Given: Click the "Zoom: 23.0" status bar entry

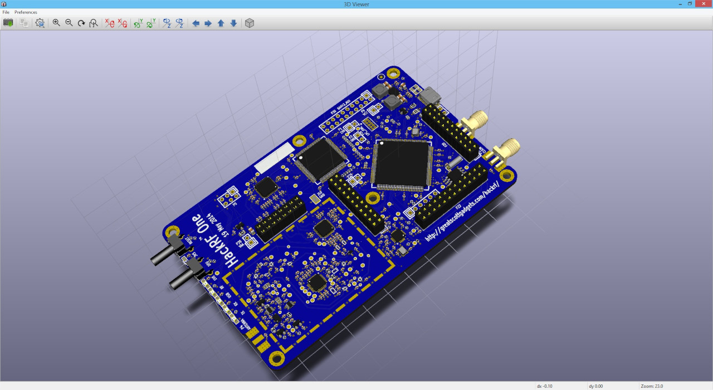Looking at the screenshot, I should (x=652, y=386).
